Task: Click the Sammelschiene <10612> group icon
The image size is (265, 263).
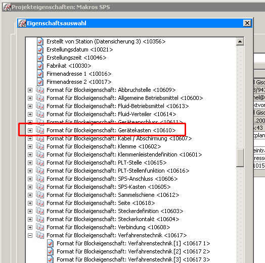Action: pyautogui.click(x=40, y=195)
